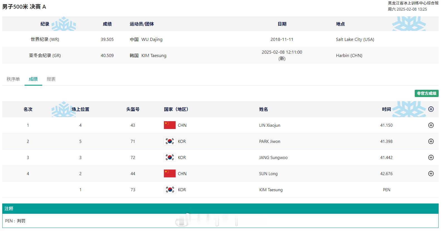Image resolution: width=442 pixels, height=231 pixels.
Task: Click the time 41.150
Action: tap(386, 125)
